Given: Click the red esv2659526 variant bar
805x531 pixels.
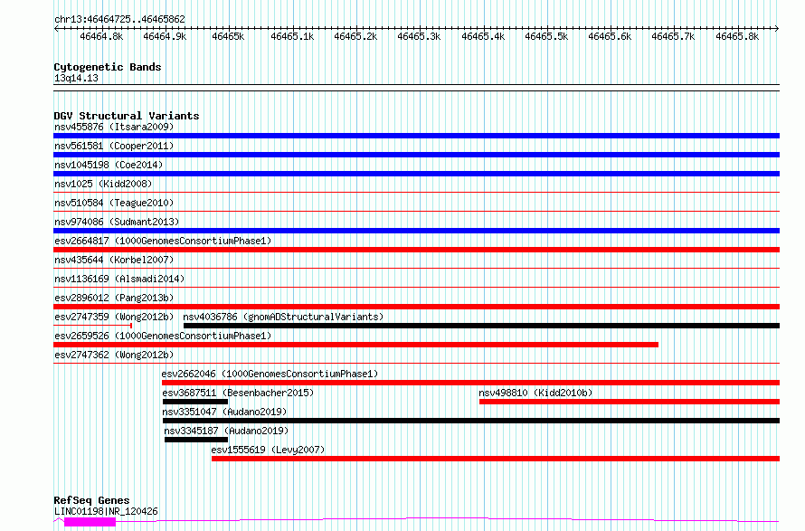Looking at the screenshot, I should [x=355, y=345].
